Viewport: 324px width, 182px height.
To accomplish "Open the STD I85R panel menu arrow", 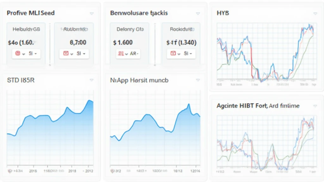I will pos(91,80).
